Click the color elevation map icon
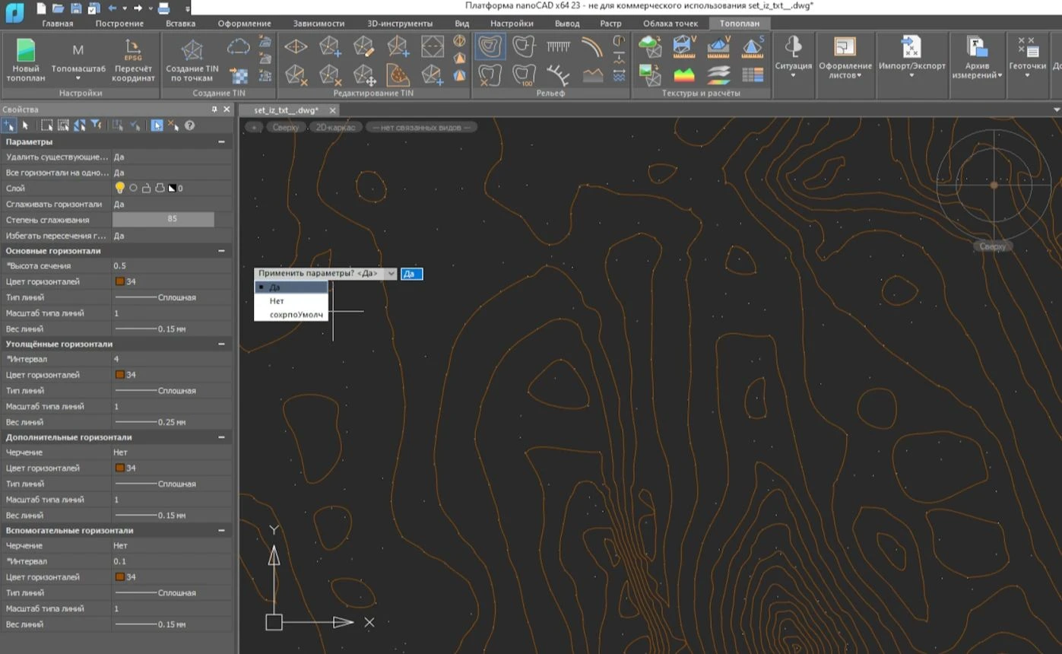The image size is (1062, 654). click(x=684, y=75)
